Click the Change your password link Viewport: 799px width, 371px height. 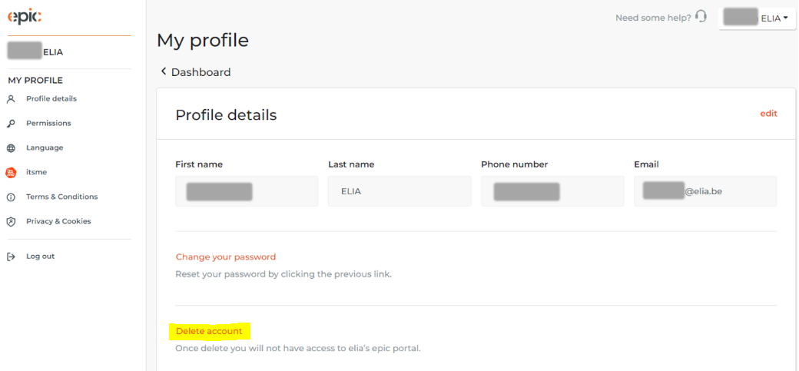point(226,257)
